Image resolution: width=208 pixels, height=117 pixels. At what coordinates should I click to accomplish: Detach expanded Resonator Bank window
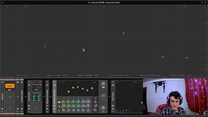(x=202, y=2)
